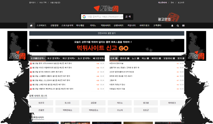Click the 먹튀사이트 신고 GO banner
213x124 pixels.
tap(106, 46)
